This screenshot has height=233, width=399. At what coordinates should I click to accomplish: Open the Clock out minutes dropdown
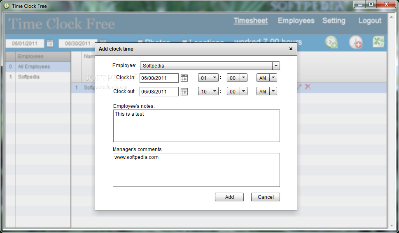point(243,91)
